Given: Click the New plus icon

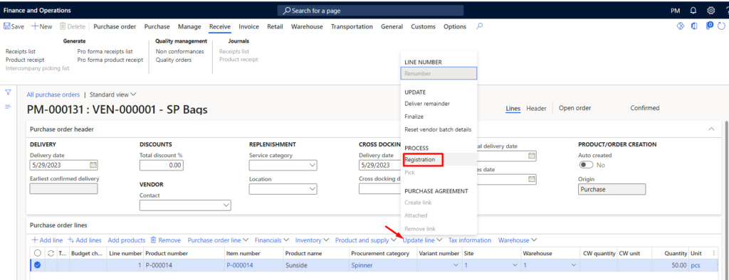Looking at the screenshot, I should (x=34, y=26).
